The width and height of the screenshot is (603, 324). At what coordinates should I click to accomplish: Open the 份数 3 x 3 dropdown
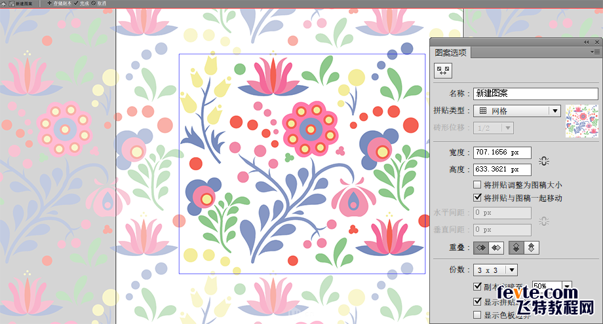[496, 270]
